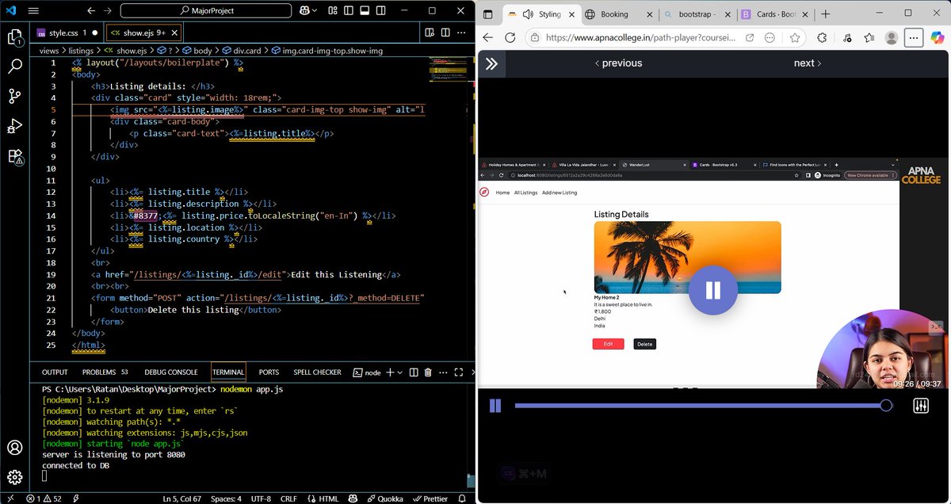Mute the Styling tab audio
This screenshot has width=951, height=504.
(529, 14)
